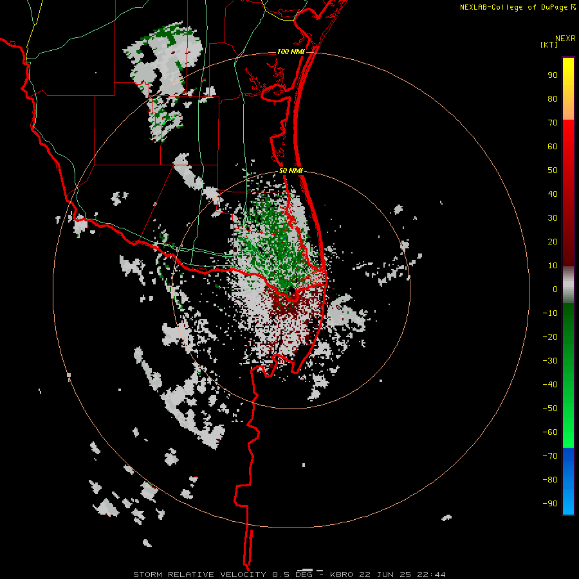Click the 80 value on the velocity scale
This screenshot has height=579, width=579.
553,98
